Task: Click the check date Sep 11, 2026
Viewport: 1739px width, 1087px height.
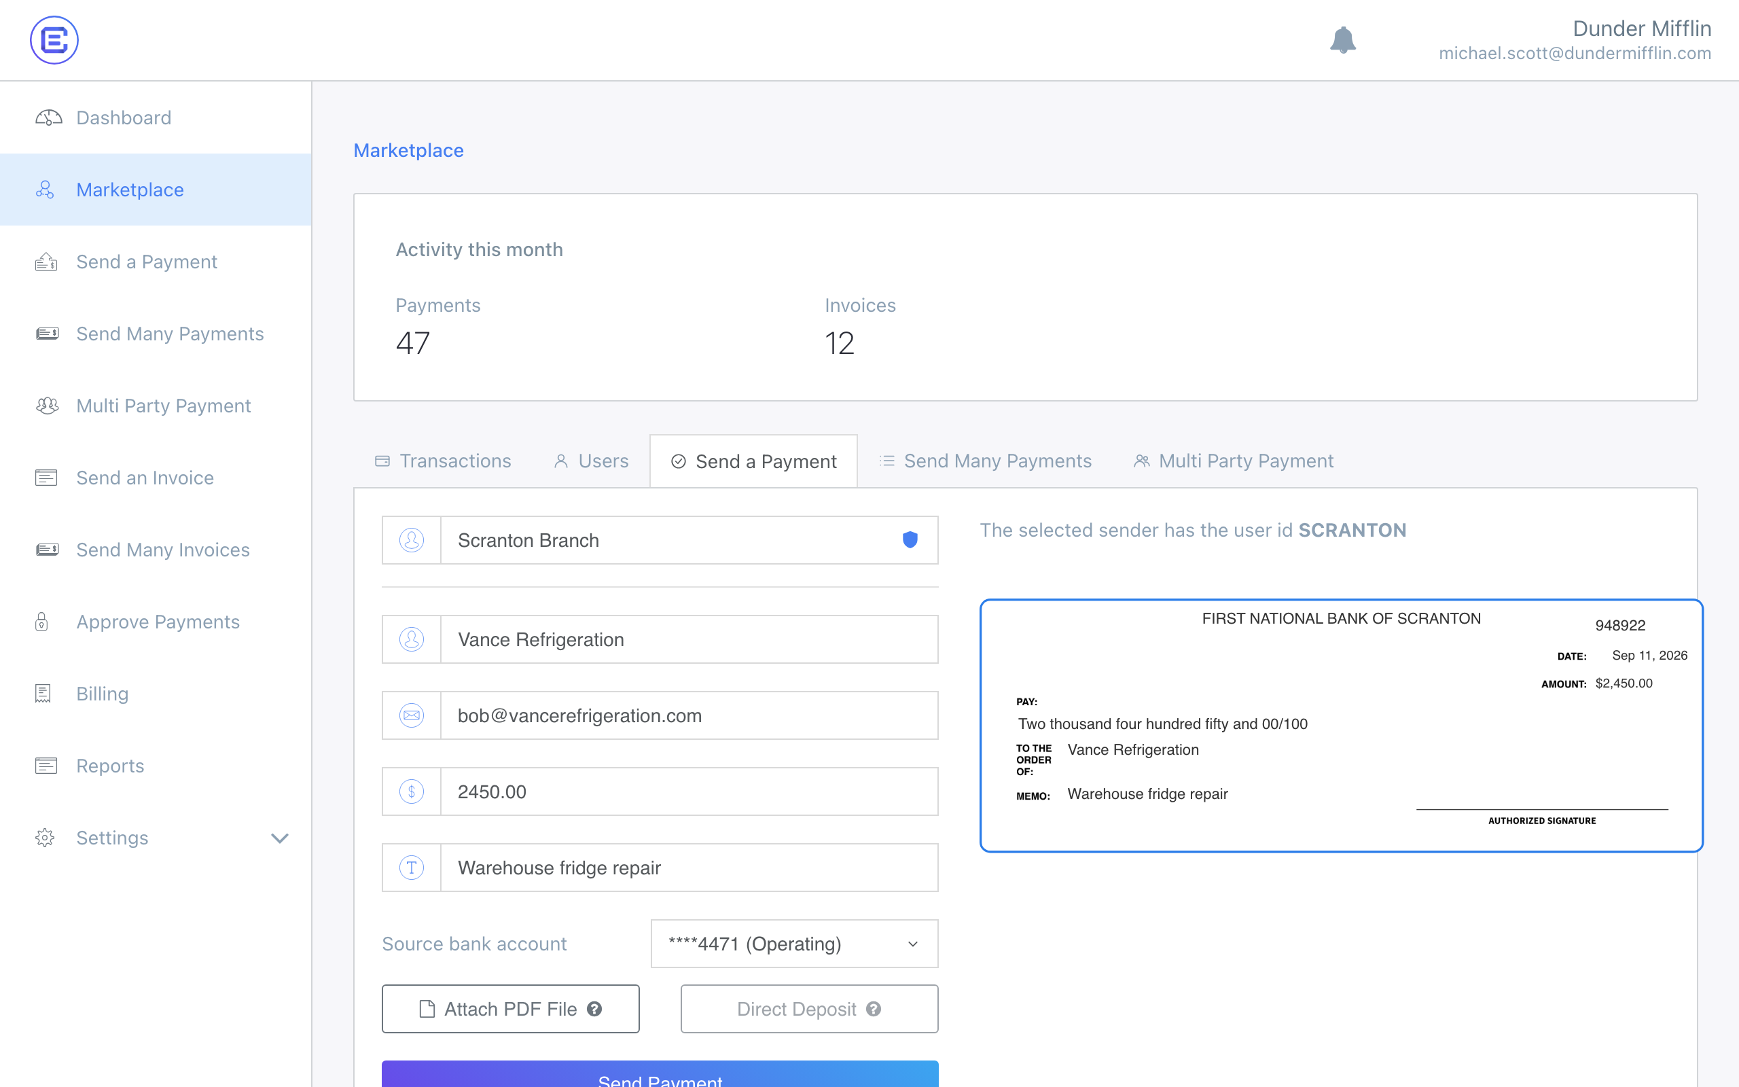Action: [1649, 656]
